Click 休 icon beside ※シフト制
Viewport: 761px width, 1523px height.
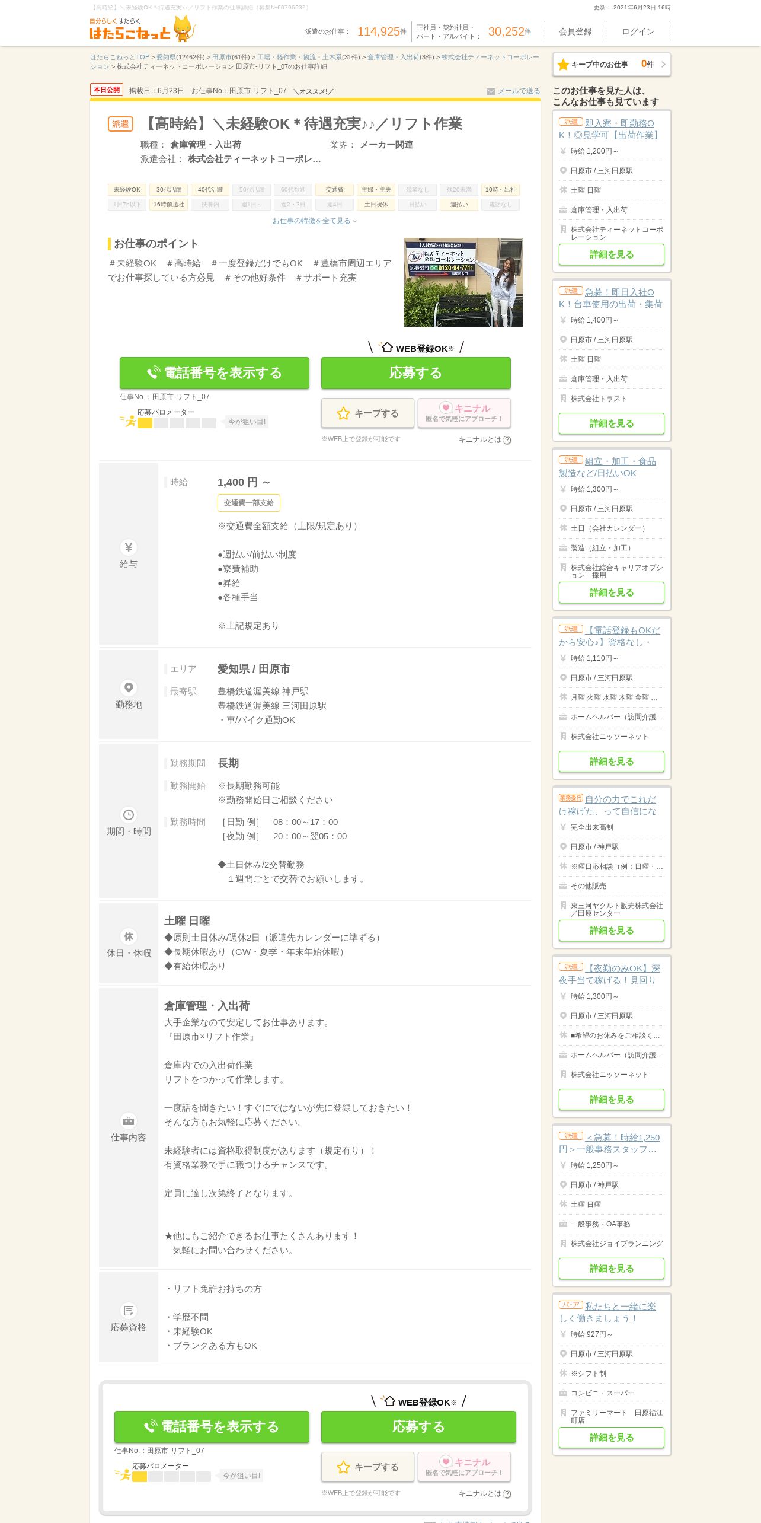tap(563, 1374)
